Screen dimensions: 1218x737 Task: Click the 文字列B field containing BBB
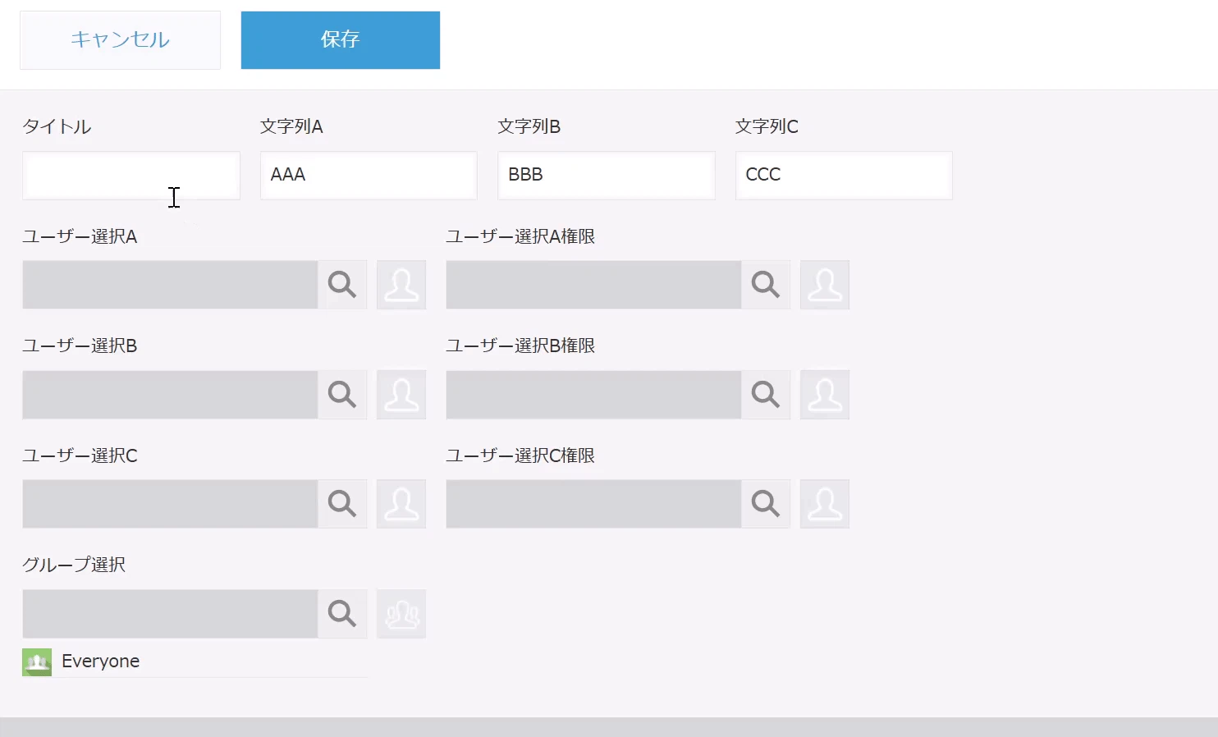click(x=607, y=176)
